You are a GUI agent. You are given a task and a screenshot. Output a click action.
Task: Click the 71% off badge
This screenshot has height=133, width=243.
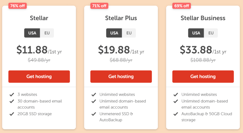pos(99,6)
